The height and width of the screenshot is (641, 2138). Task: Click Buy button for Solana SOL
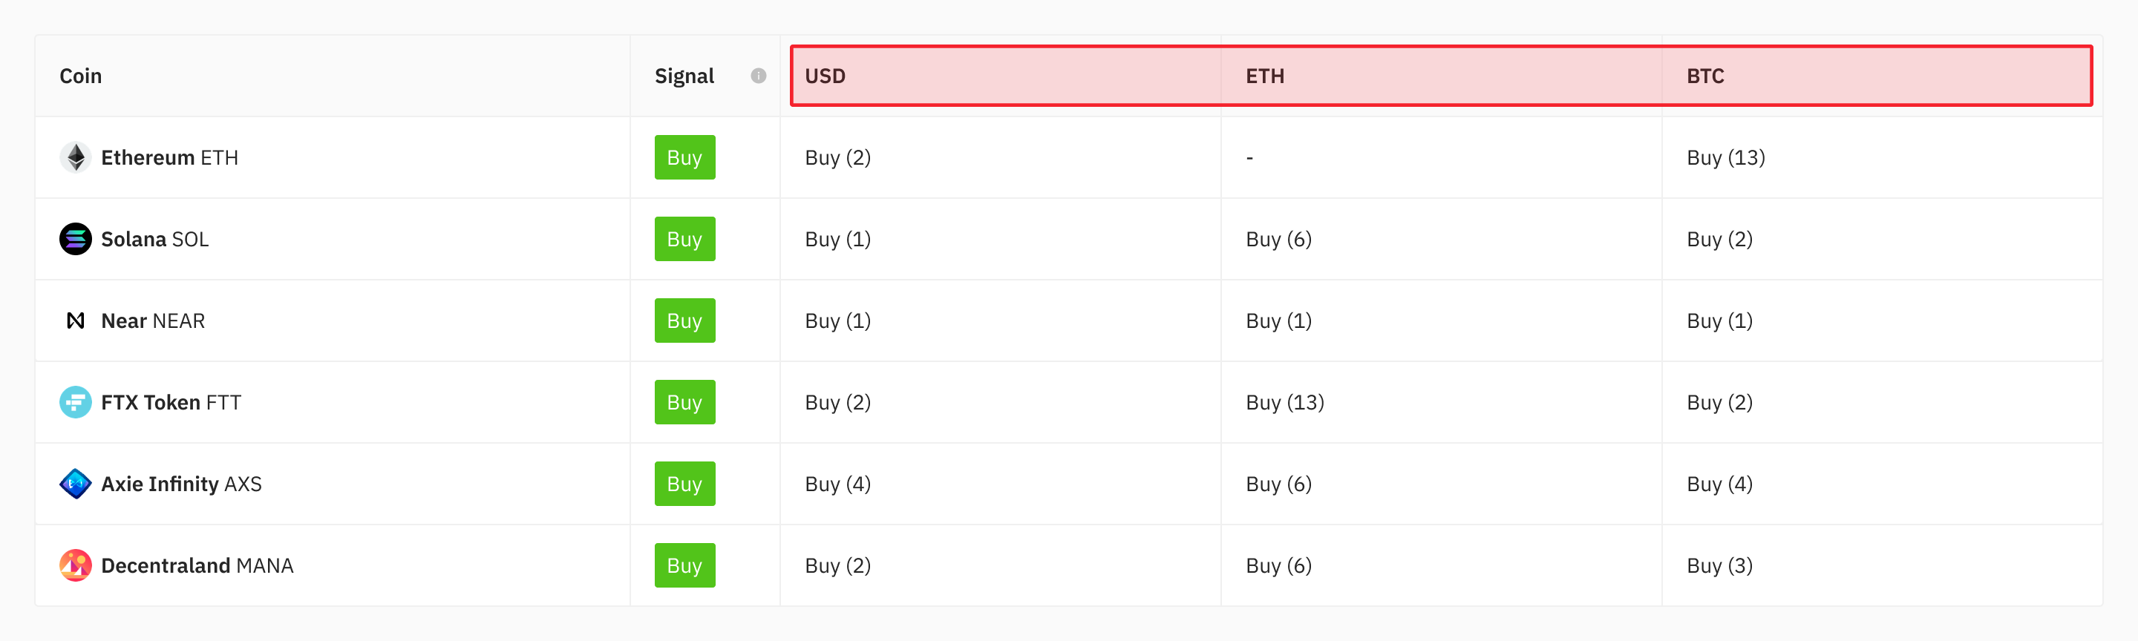pos(684,239)
